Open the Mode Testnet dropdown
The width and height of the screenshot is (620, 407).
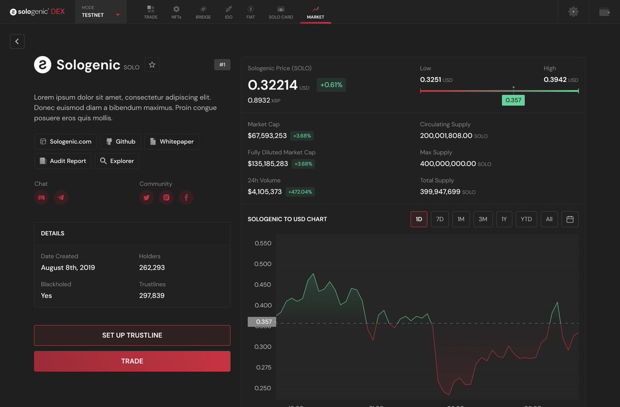(101, 11)
